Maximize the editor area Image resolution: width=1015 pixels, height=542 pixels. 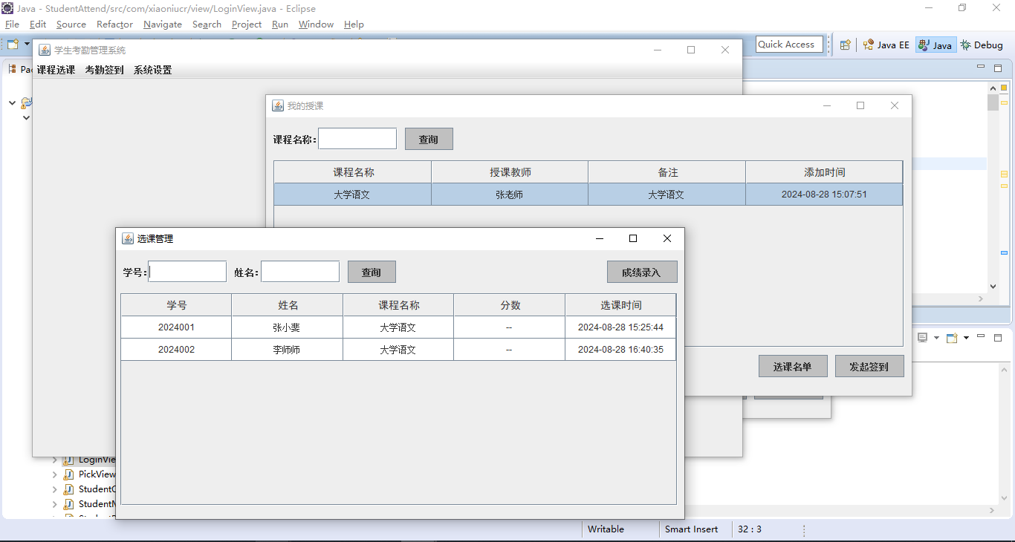[x=998, y=68]
